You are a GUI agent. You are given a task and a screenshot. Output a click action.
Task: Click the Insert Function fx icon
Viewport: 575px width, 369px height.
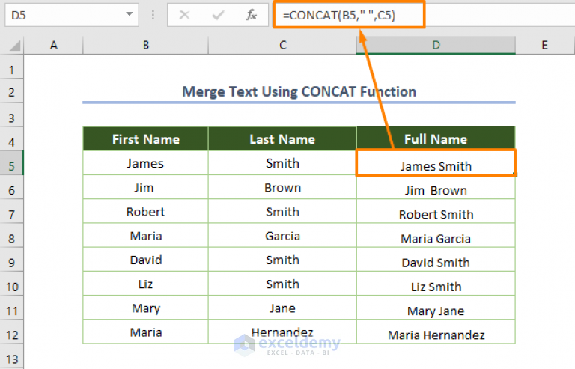(252, 14)
